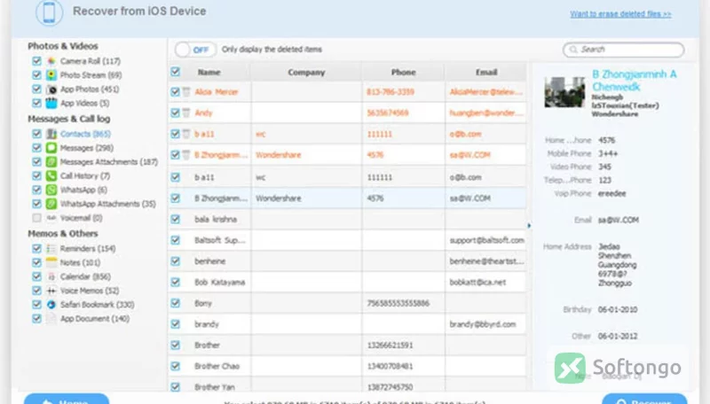This screenshot has height=404, width=710.
Task: Check the Voicemail (0) checkbox
Action: (36, 218)
